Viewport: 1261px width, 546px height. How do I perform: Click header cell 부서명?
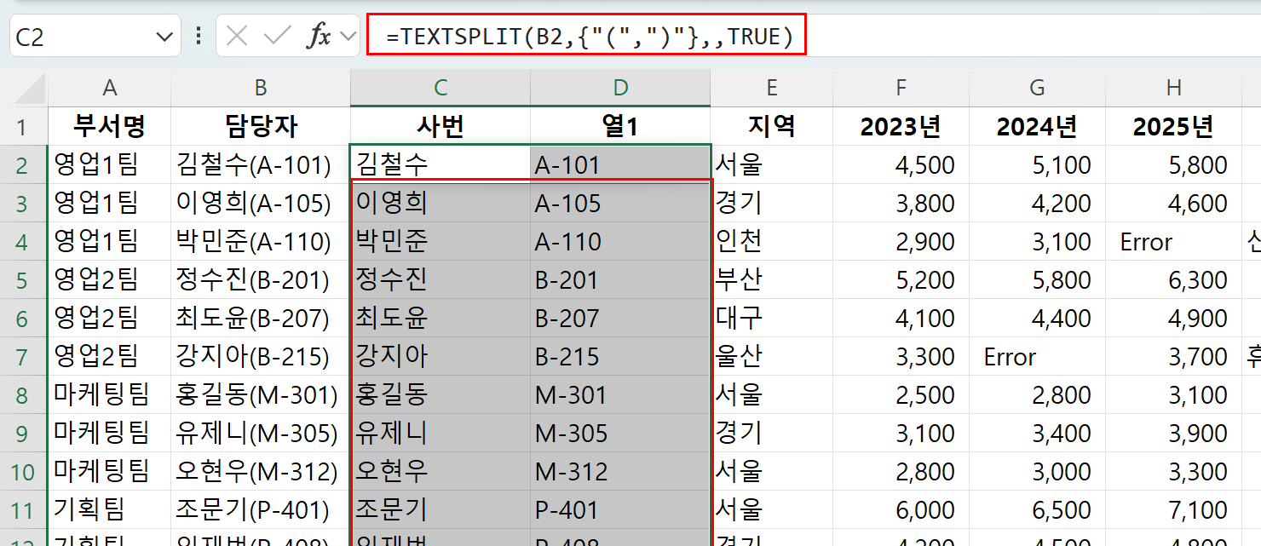coord(109,127)
